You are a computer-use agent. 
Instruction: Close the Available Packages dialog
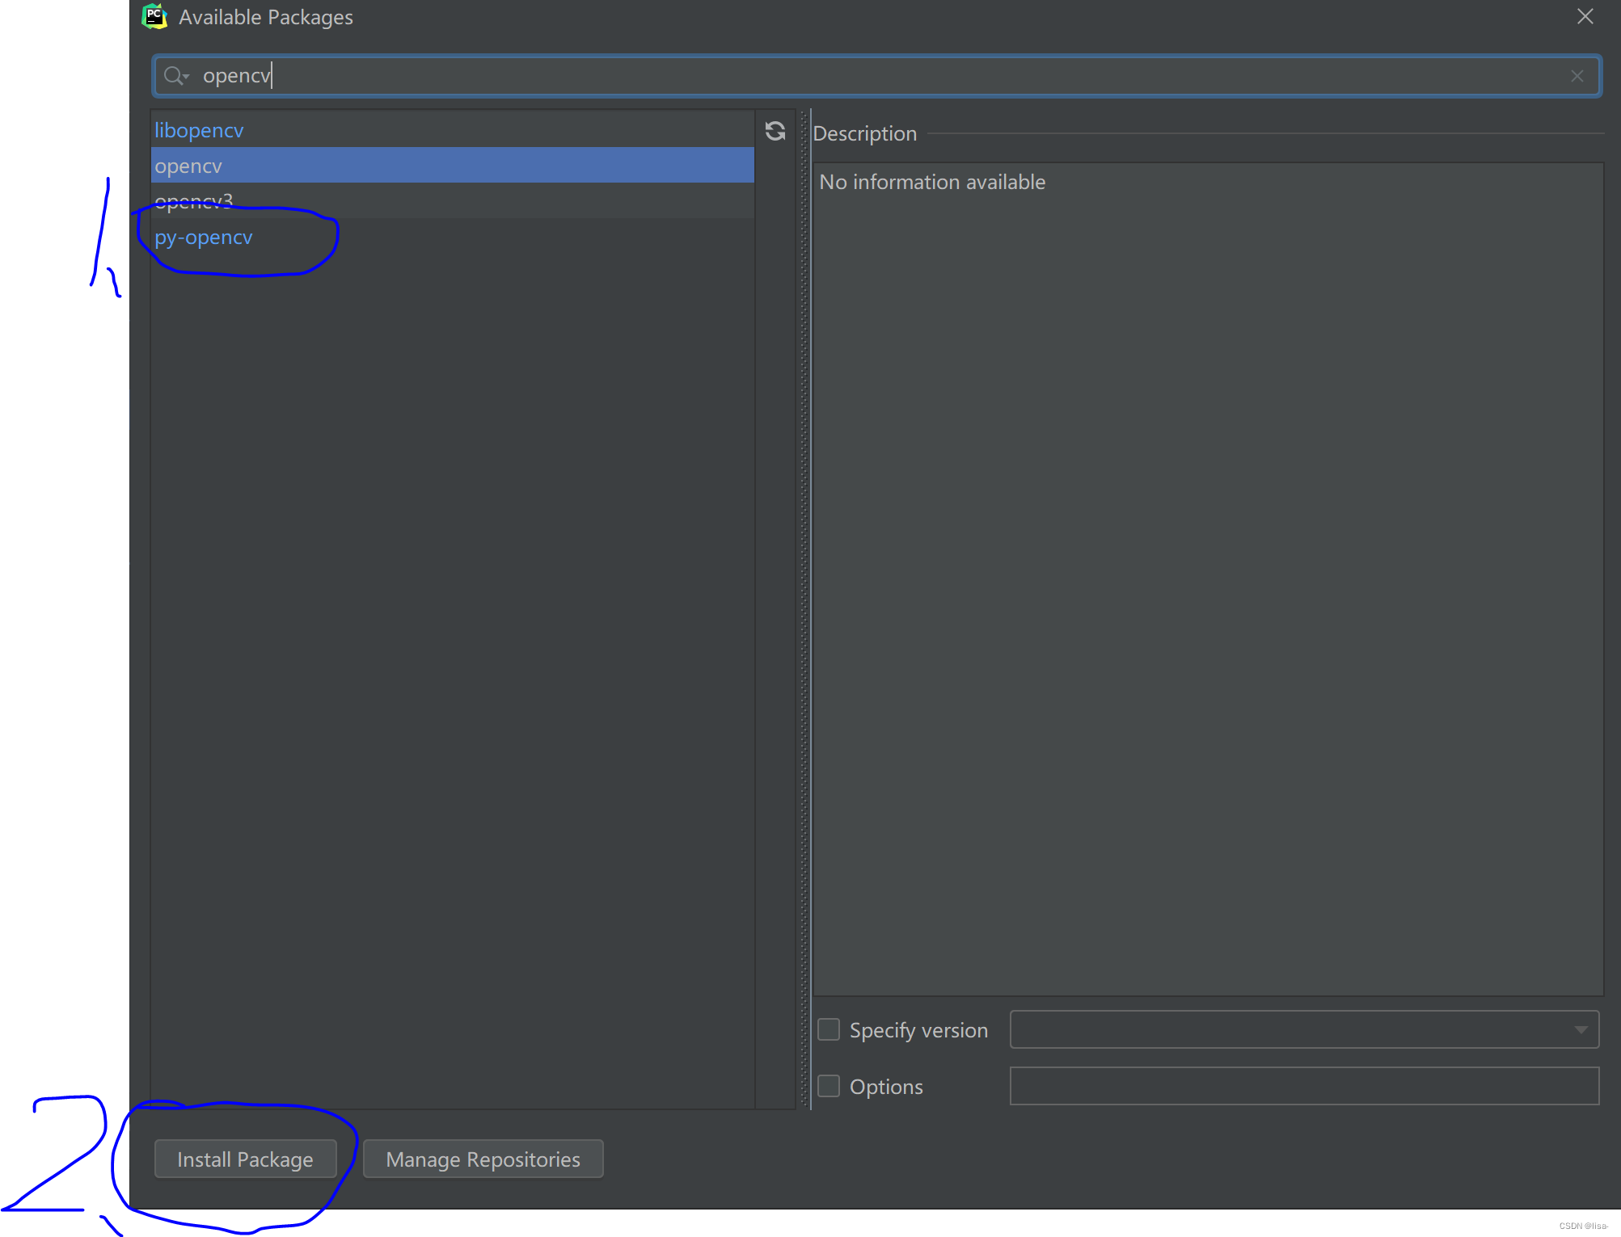[x=1585, y=16]
